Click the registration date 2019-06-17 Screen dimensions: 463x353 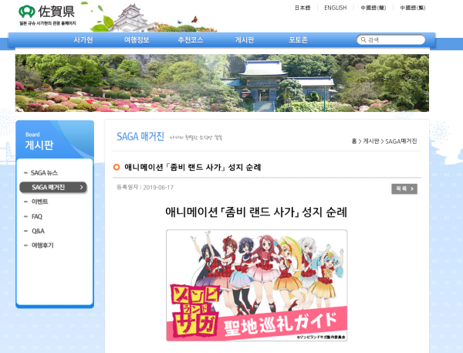pos(158,188)
